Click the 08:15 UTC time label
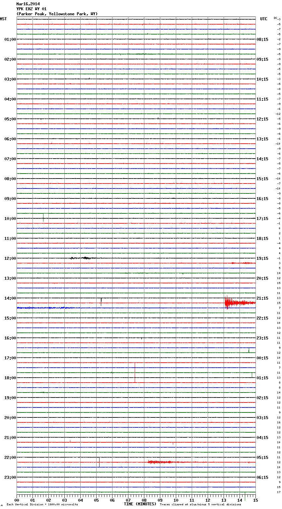 click(x=262, y=39)
